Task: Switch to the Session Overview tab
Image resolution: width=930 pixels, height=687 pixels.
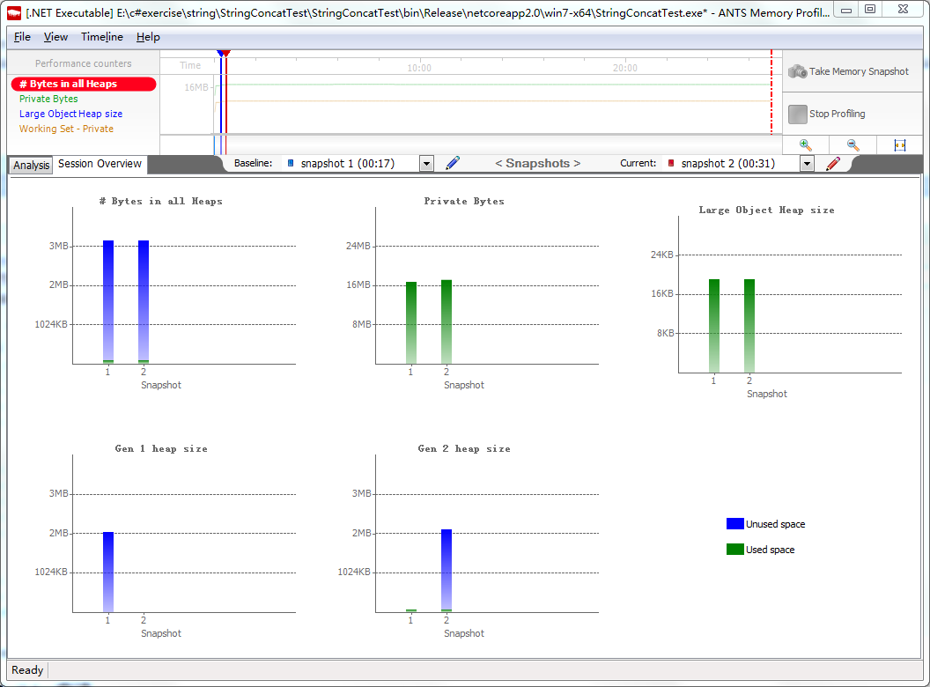Action: (x=100, y=164)
